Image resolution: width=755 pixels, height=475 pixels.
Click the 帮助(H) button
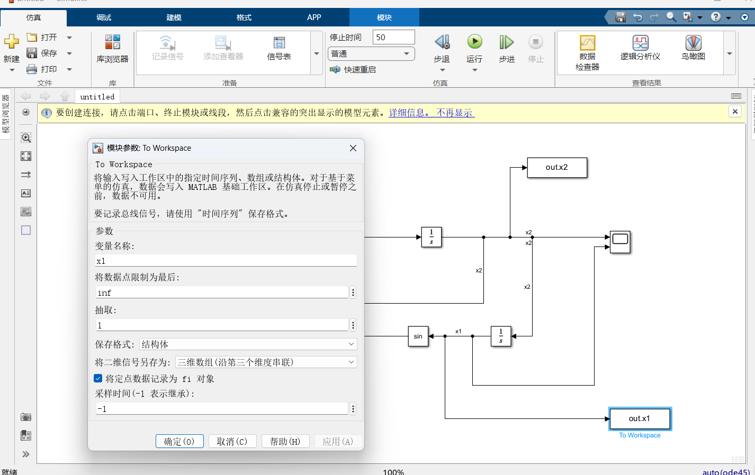[x=285, y=441]
